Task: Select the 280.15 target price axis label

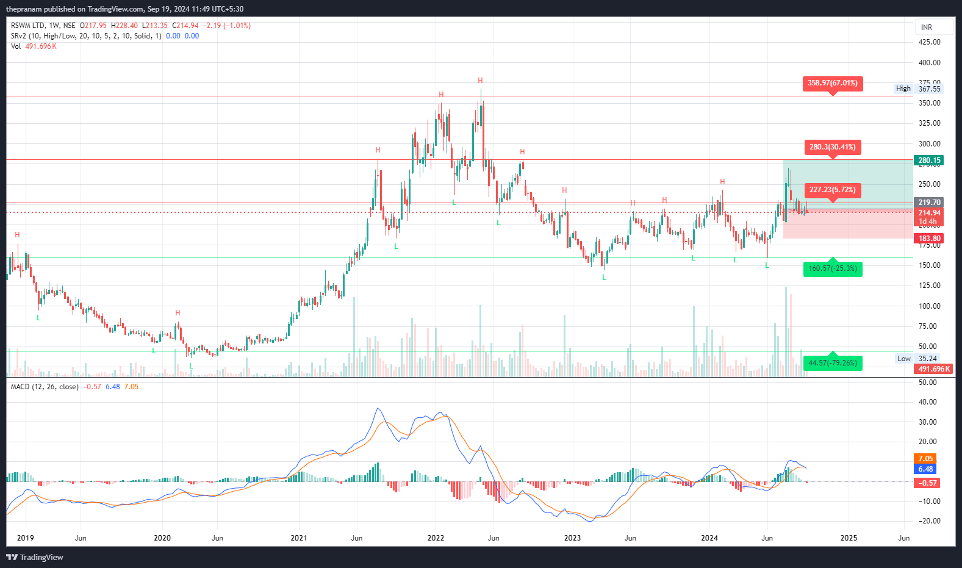Action: 929,160
